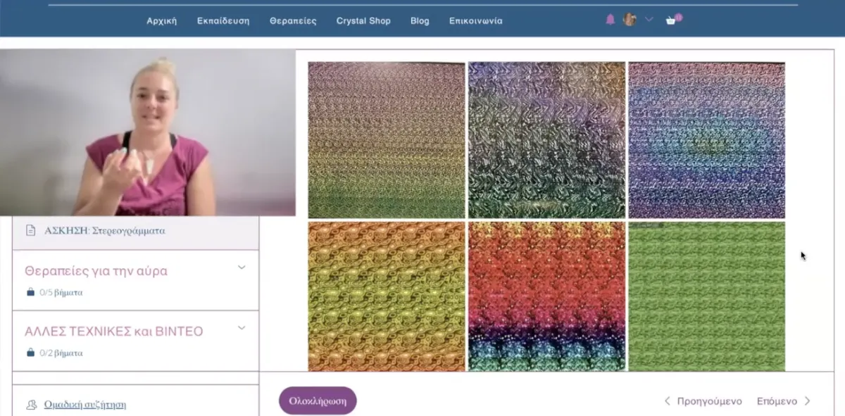Click the 0/5 βήματα progress text
The height and width of the screenshot is (416, 845).
(61, 292)
